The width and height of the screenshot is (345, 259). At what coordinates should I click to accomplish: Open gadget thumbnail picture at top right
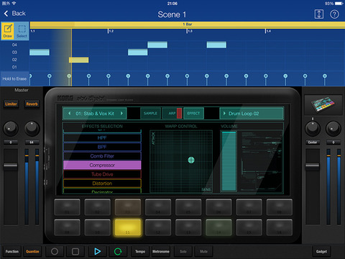tap(323, 105)
